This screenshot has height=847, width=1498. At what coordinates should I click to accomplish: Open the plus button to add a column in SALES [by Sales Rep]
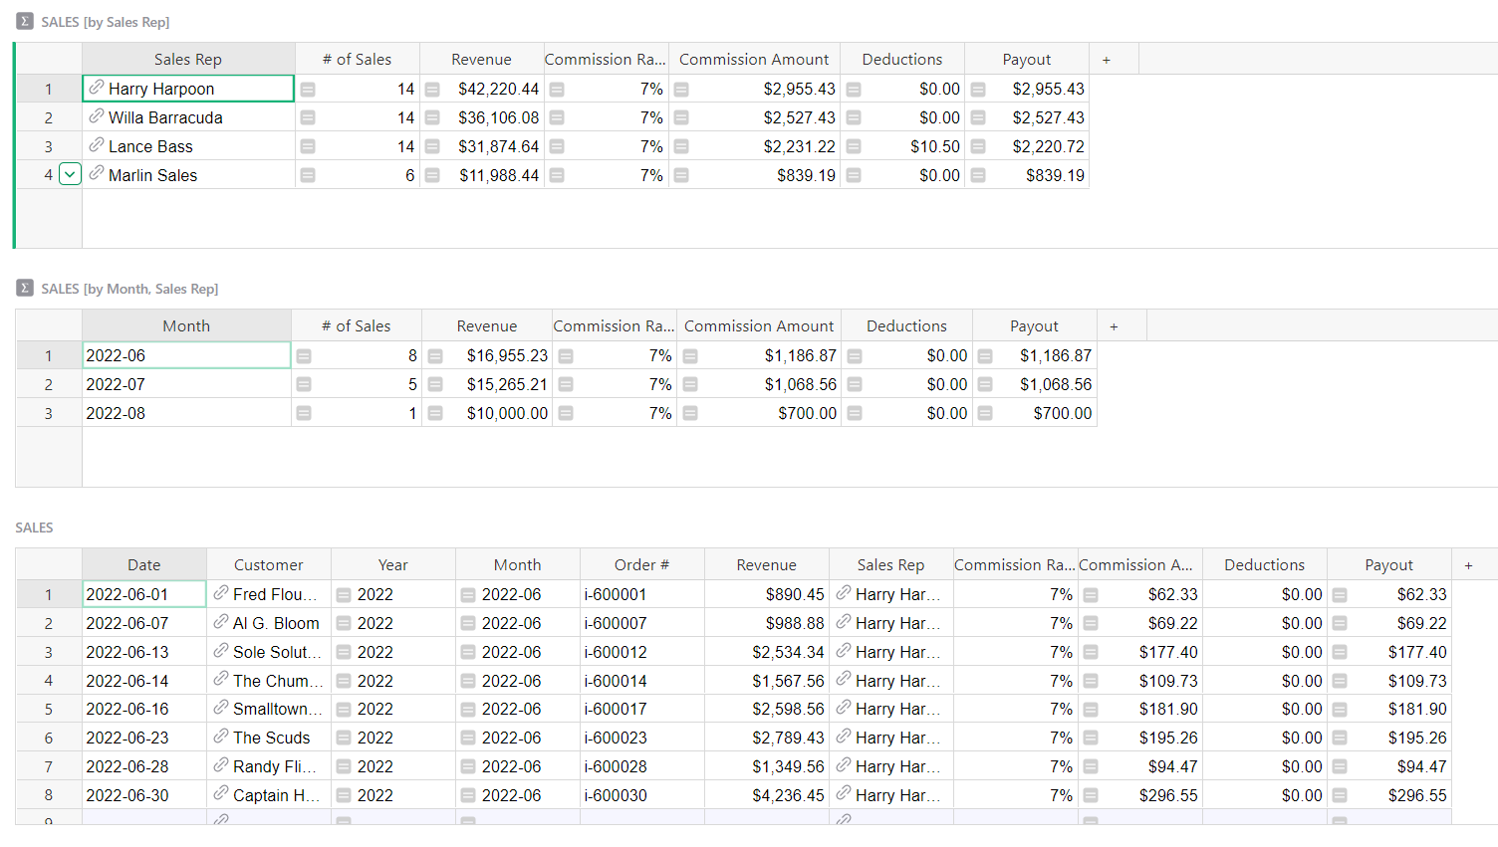[x=1106, y=59]
